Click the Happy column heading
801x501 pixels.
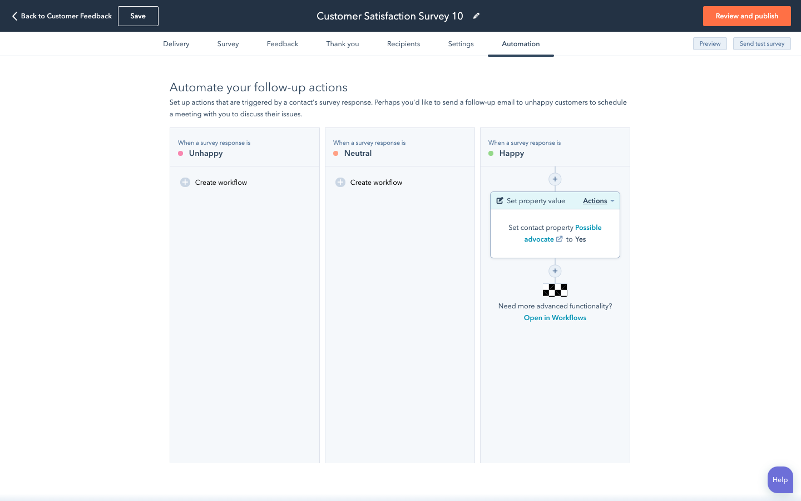coord(512,154)
